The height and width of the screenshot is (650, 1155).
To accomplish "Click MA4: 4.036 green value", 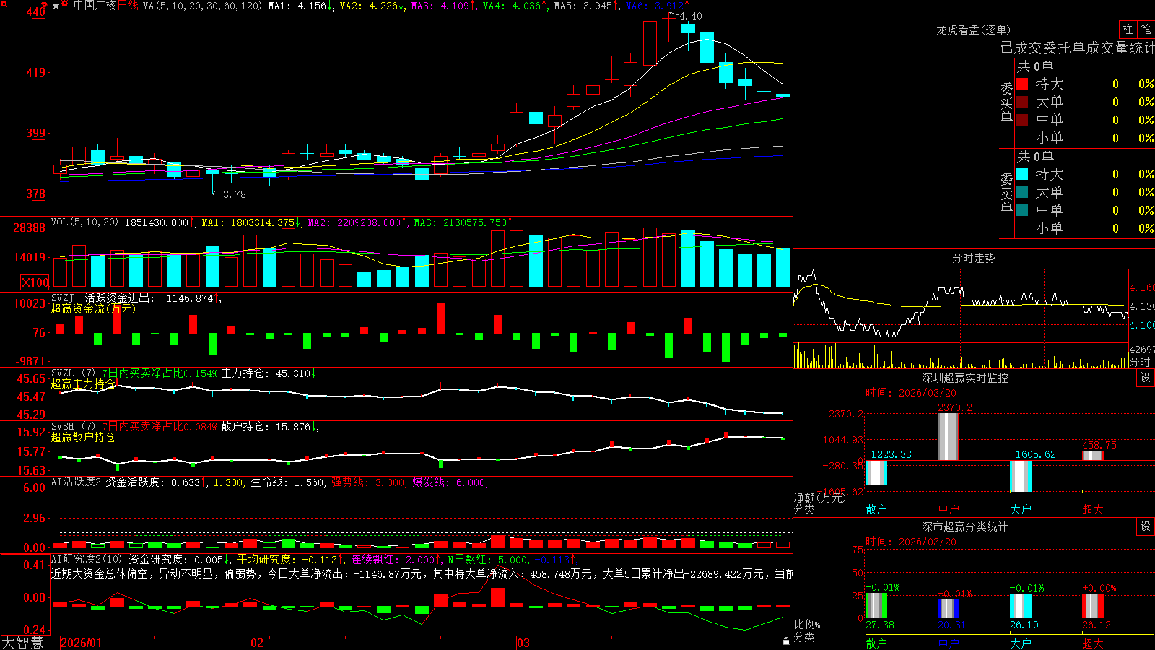I will coord(515,6).
